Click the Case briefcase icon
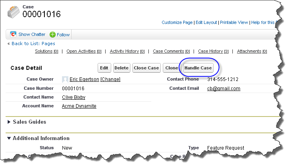The height and width of the screenshot is (164, 288). pos(14,12)
